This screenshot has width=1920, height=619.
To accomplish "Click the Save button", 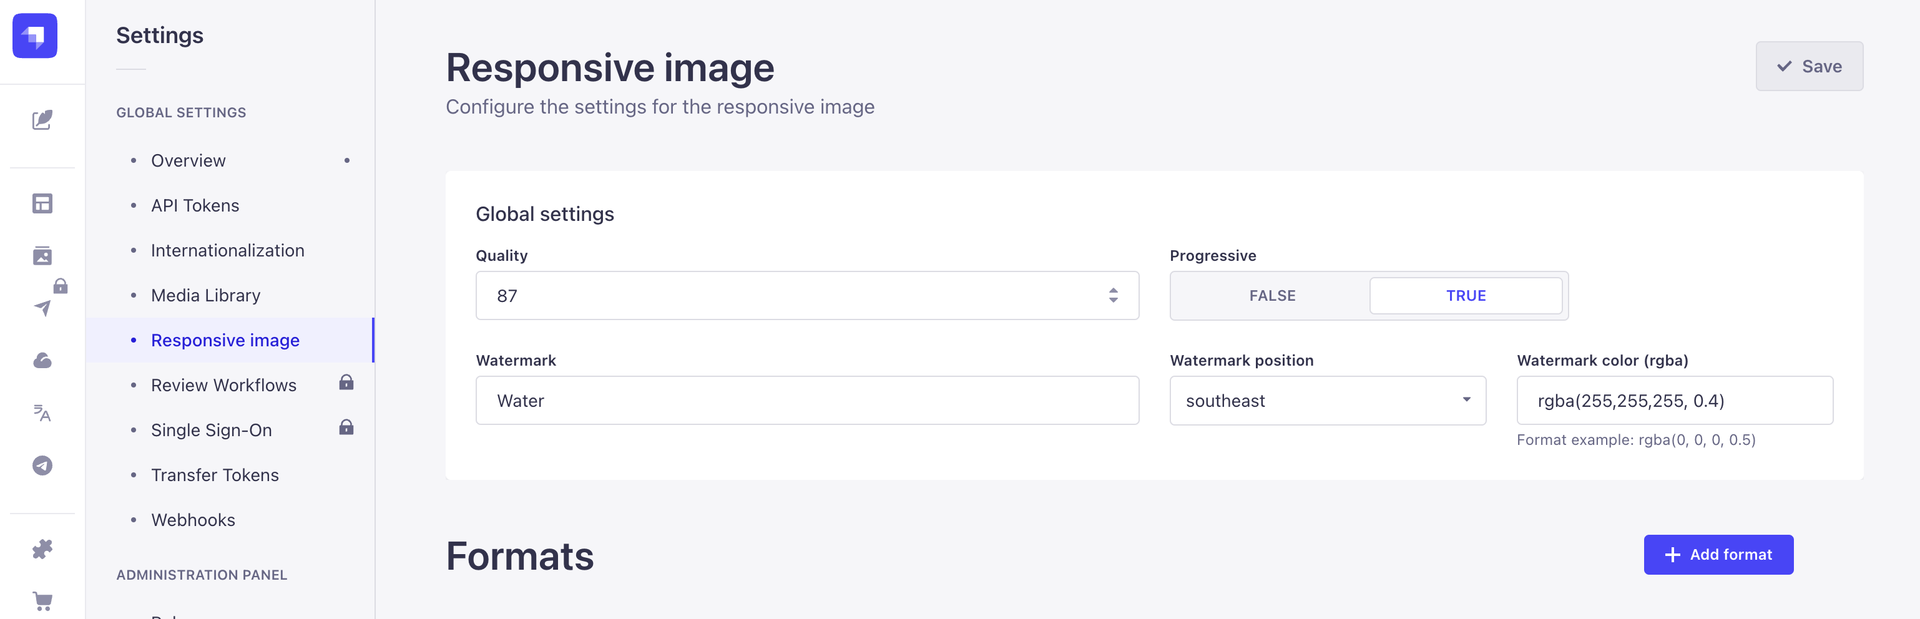I will pyautogui.click(x=1809, y=66).
